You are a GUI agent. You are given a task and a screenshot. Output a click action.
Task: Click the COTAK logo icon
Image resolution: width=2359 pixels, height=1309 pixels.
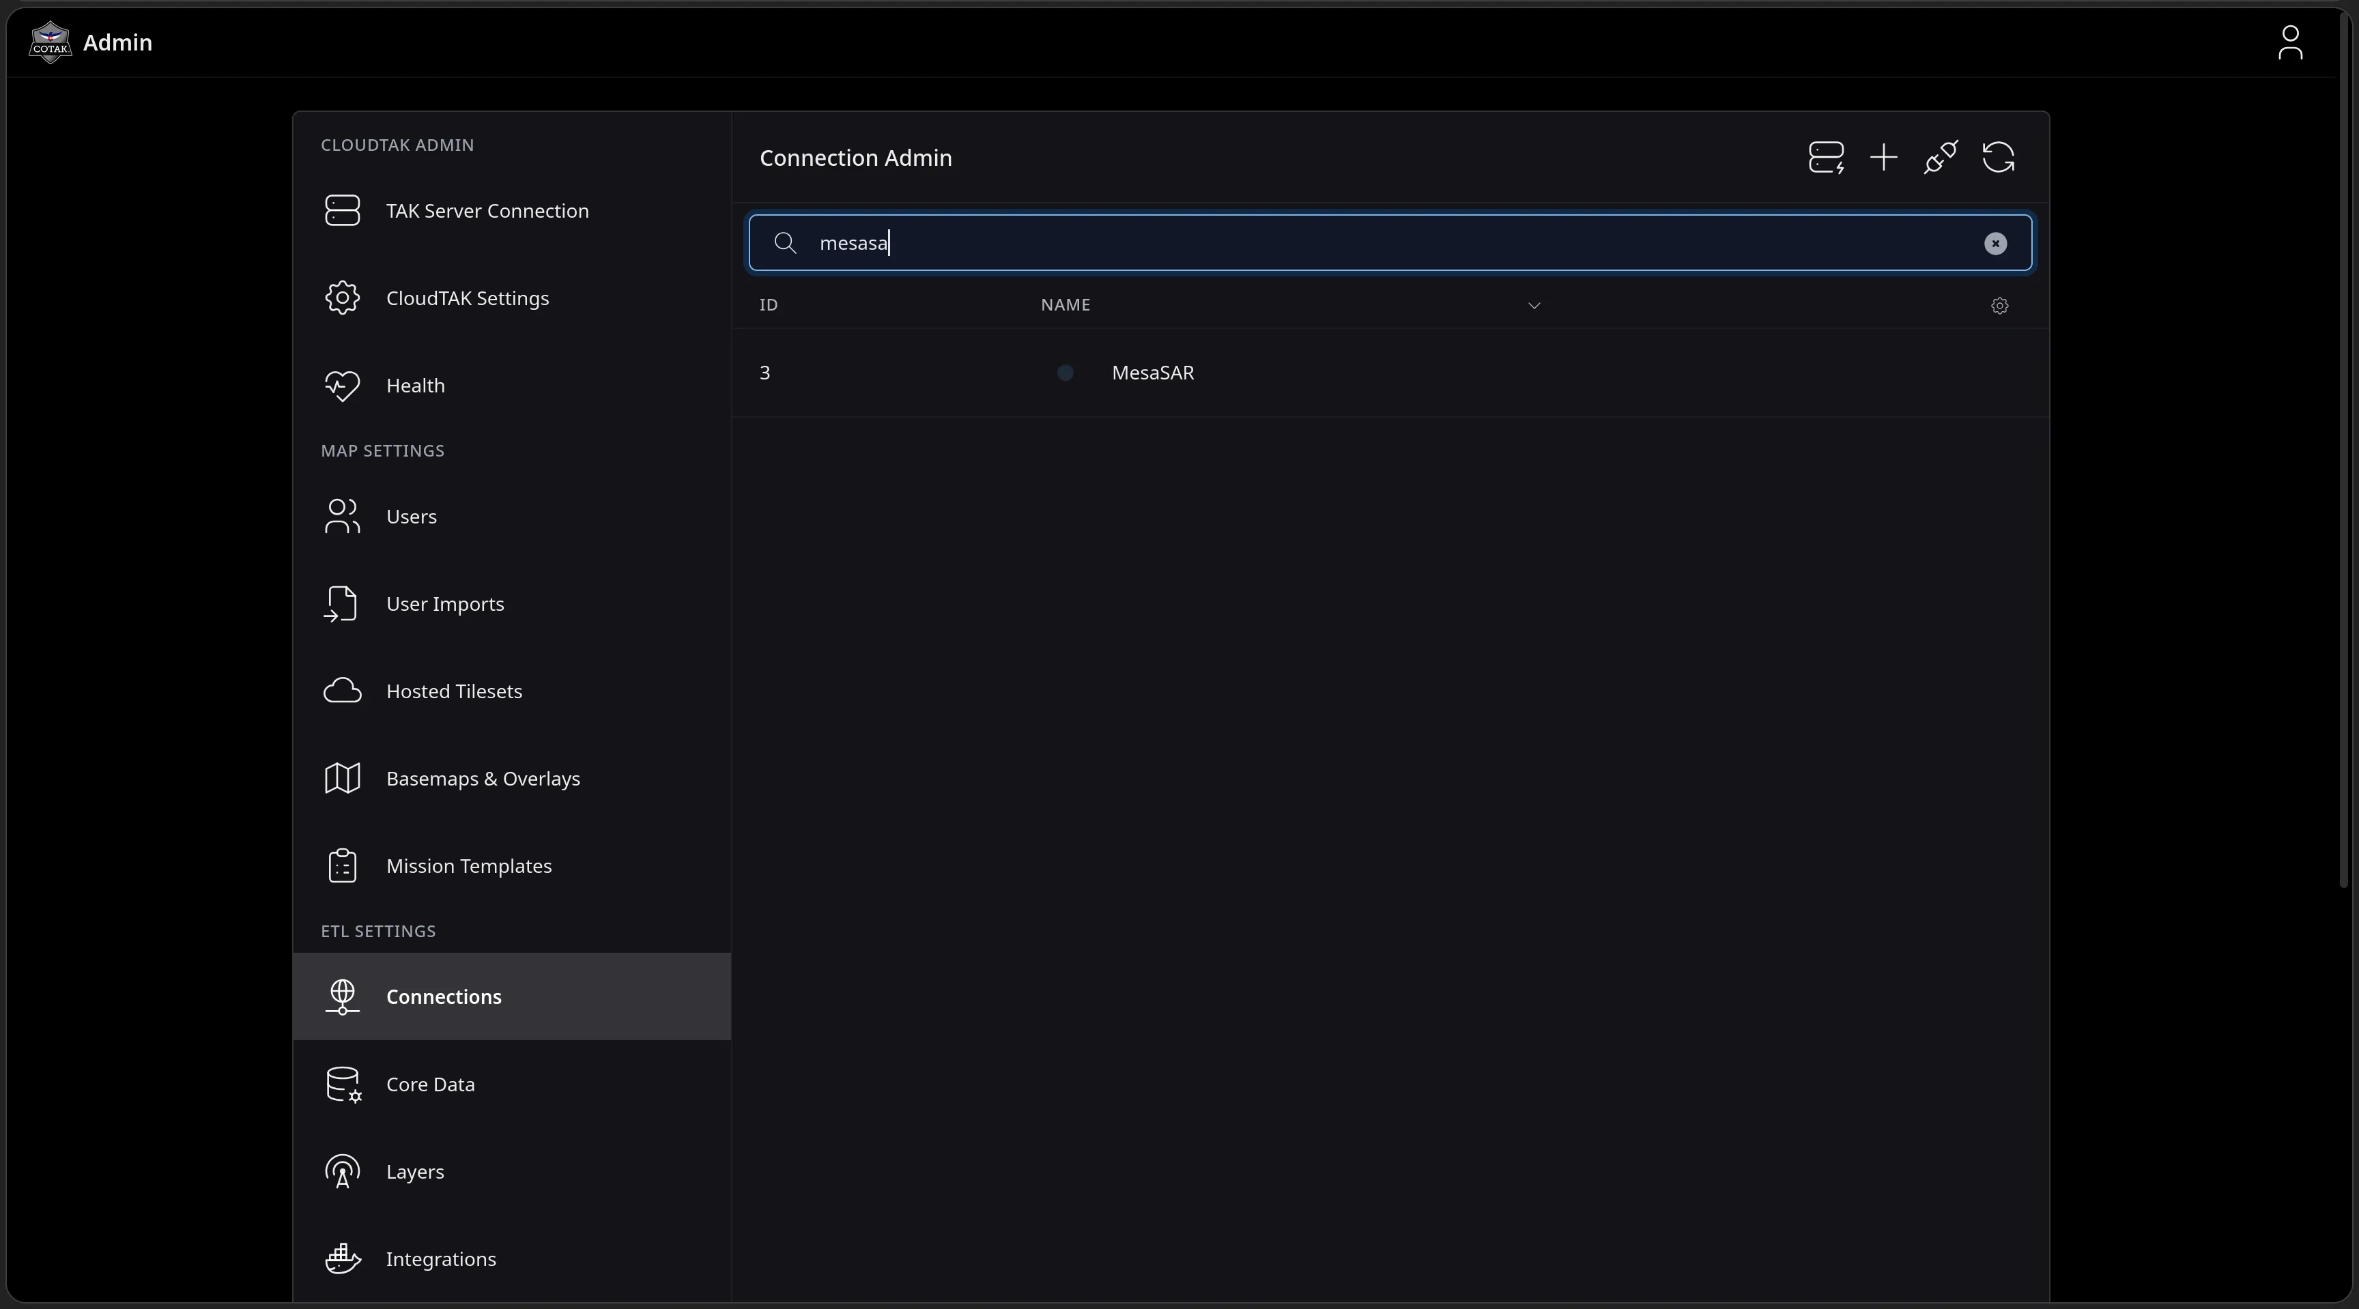click(x=49, y=42)
